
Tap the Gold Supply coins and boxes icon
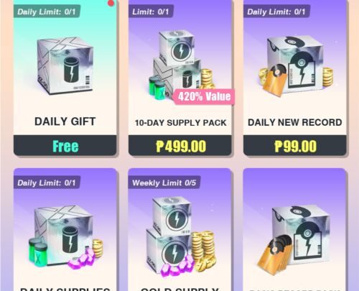pos(181,236)
